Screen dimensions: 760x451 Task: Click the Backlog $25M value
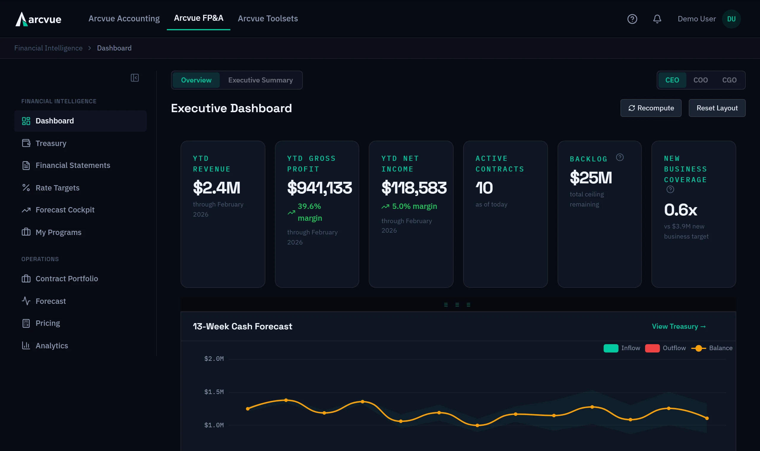(591, 177)
